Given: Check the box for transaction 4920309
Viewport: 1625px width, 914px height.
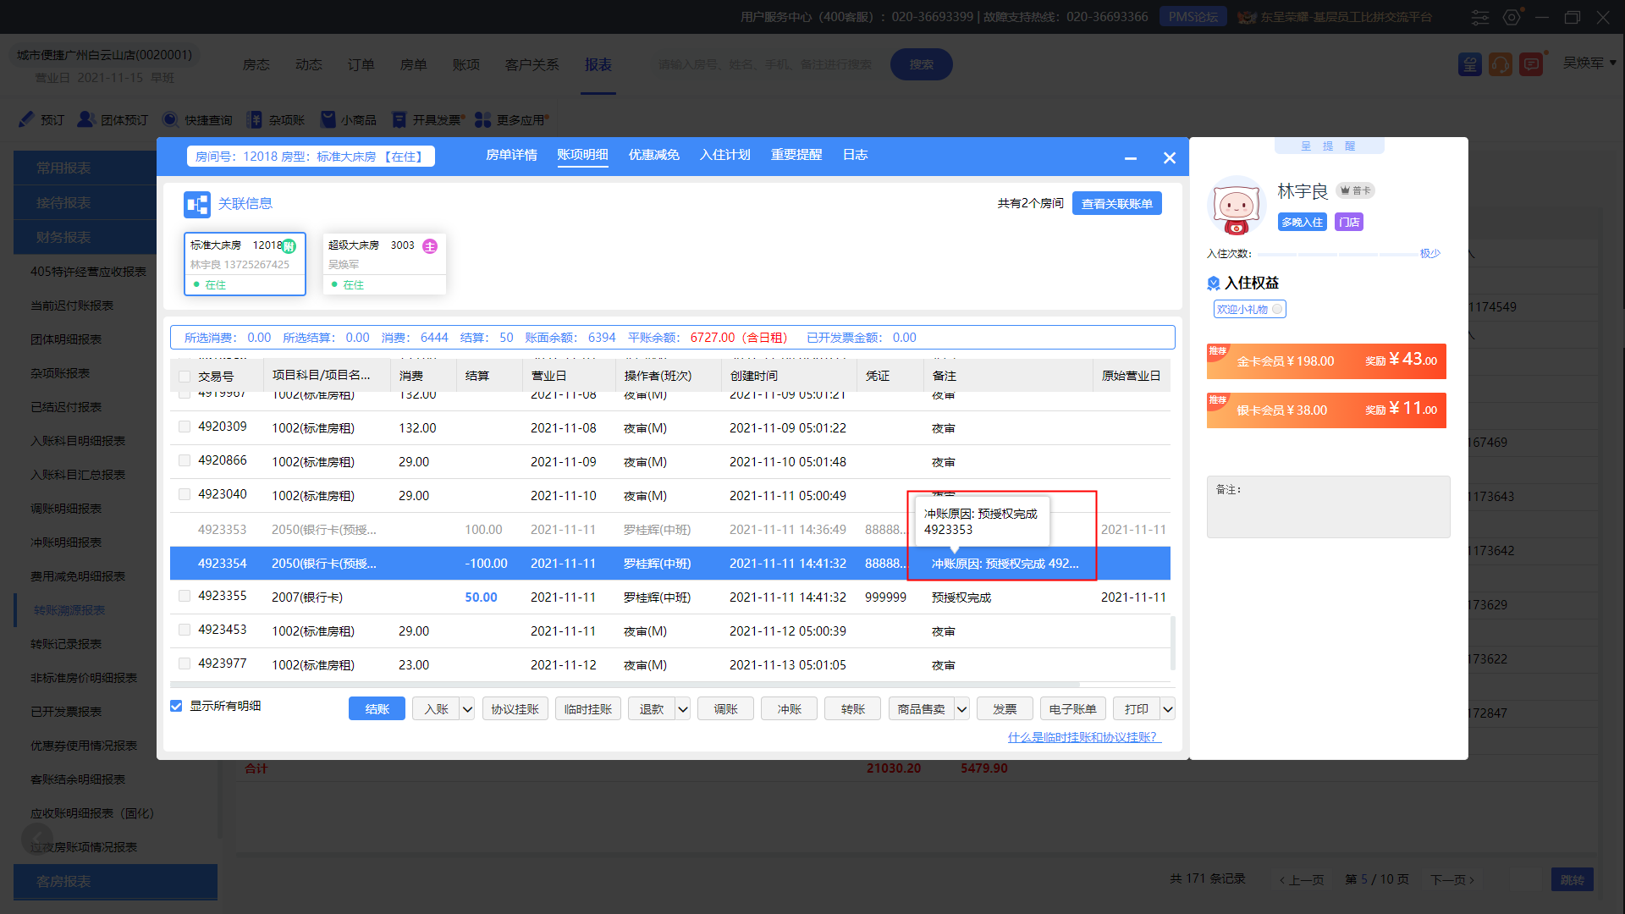Looking at the screenshot, I should point(185,427).
